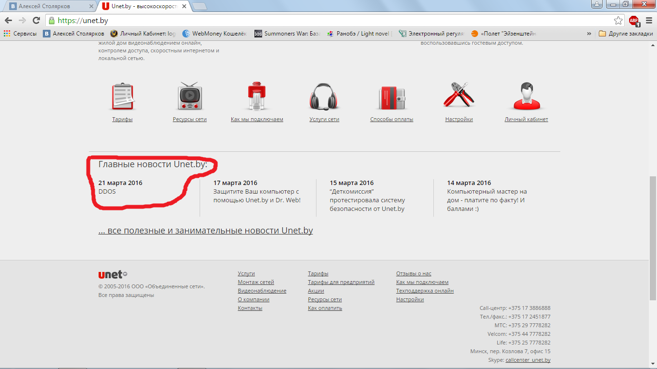Switch to the Алексей Столяров tab
This screenshot has height=369, width=657.
click(51, 7)
